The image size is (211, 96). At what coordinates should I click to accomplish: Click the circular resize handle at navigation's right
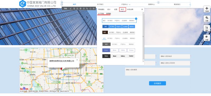coord(190,4)
